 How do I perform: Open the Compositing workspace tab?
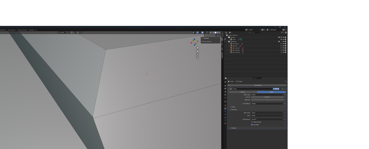coord(12,30)
